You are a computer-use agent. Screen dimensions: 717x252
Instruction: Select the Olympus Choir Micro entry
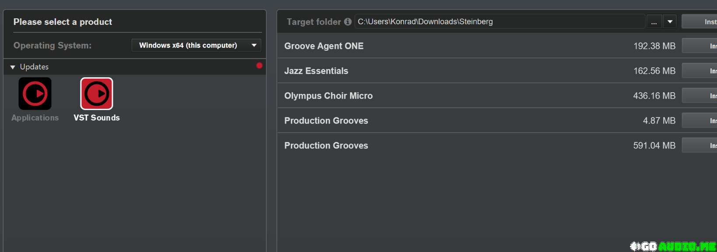coord(329,96)
